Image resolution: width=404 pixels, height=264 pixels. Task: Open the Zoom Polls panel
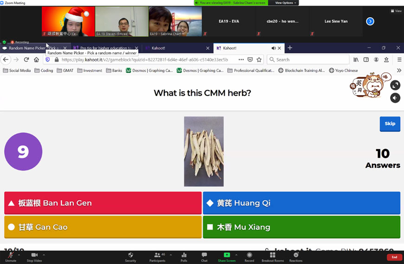[184, 256]
